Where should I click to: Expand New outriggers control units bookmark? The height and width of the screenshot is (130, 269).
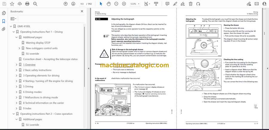click(19, 48)
